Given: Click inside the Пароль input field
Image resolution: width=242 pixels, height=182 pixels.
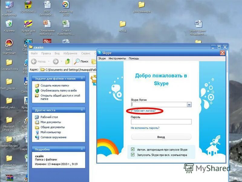Looking at the screenshot, I should tap(161, 122).
